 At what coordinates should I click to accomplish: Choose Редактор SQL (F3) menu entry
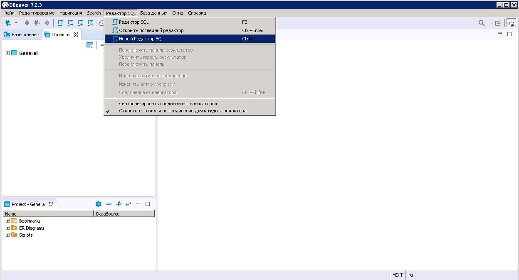(x=190, y=22)
